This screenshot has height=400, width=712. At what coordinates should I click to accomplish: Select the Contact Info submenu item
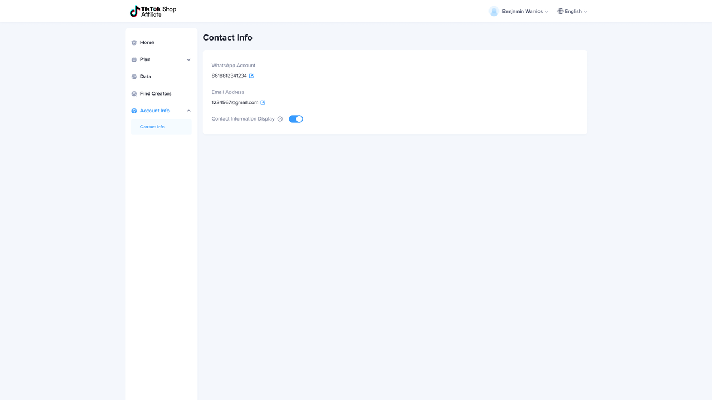(x=152, y=127)
